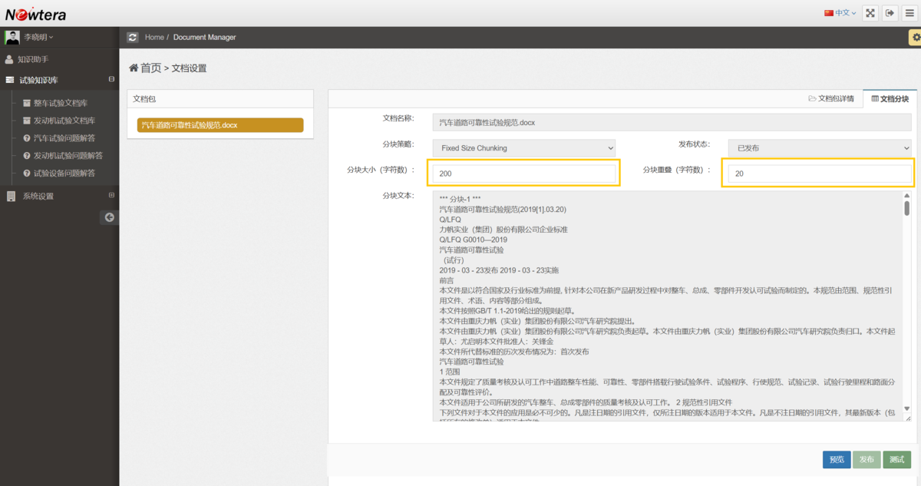
Task: Open the yellow settings gear
Action: [915, 37]
